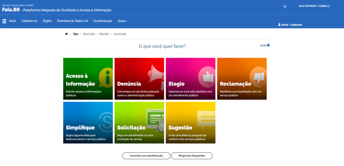The height and width of the screenshot is (166, 344).
Task: Click the home icon in breadcrumb
Action: click(x=67, y=34)
